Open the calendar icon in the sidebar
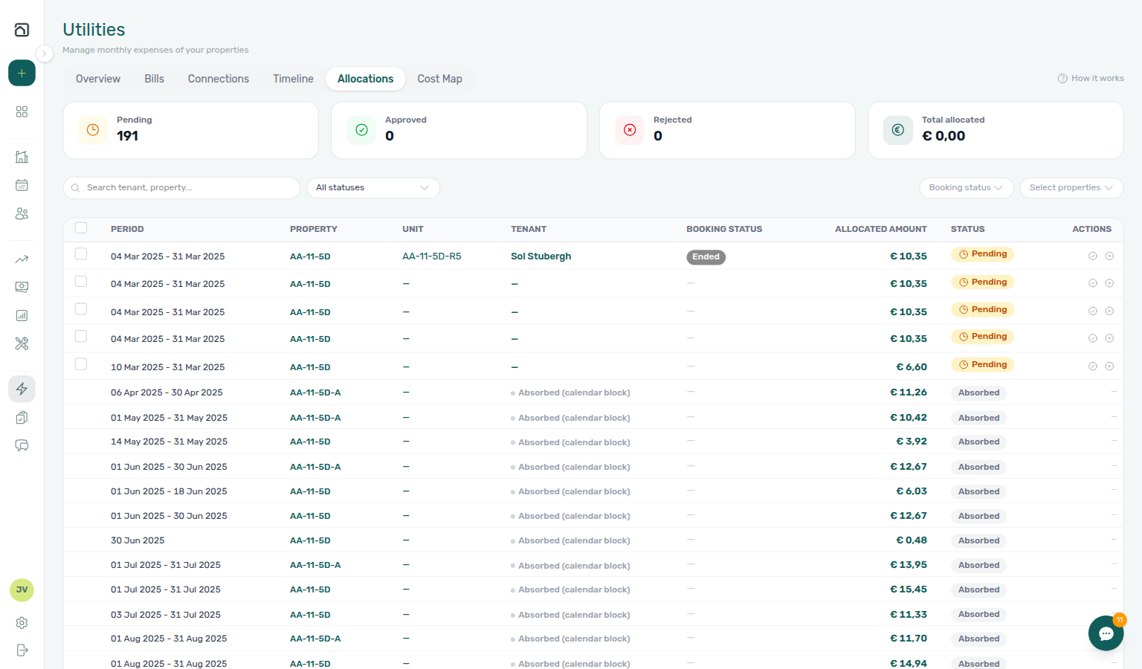 22,185
